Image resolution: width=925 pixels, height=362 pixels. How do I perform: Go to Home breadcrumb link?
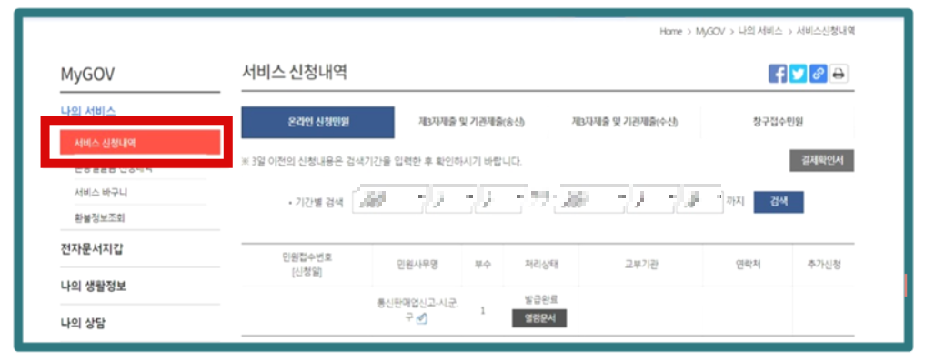tap(670, 32)
